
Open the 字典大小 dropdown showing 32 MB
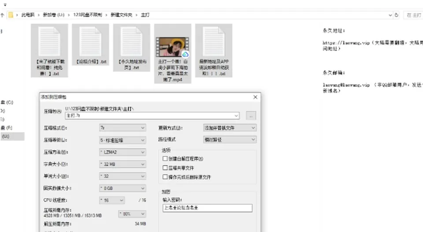pos(122,164)
